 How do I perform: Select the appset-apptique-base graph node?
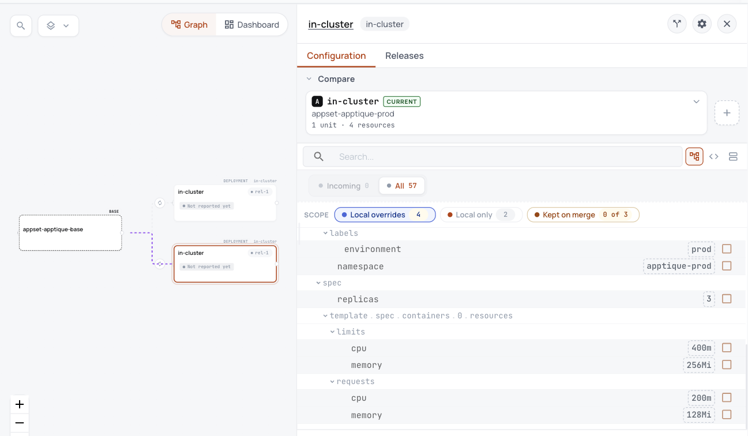(x=70, y=233)
